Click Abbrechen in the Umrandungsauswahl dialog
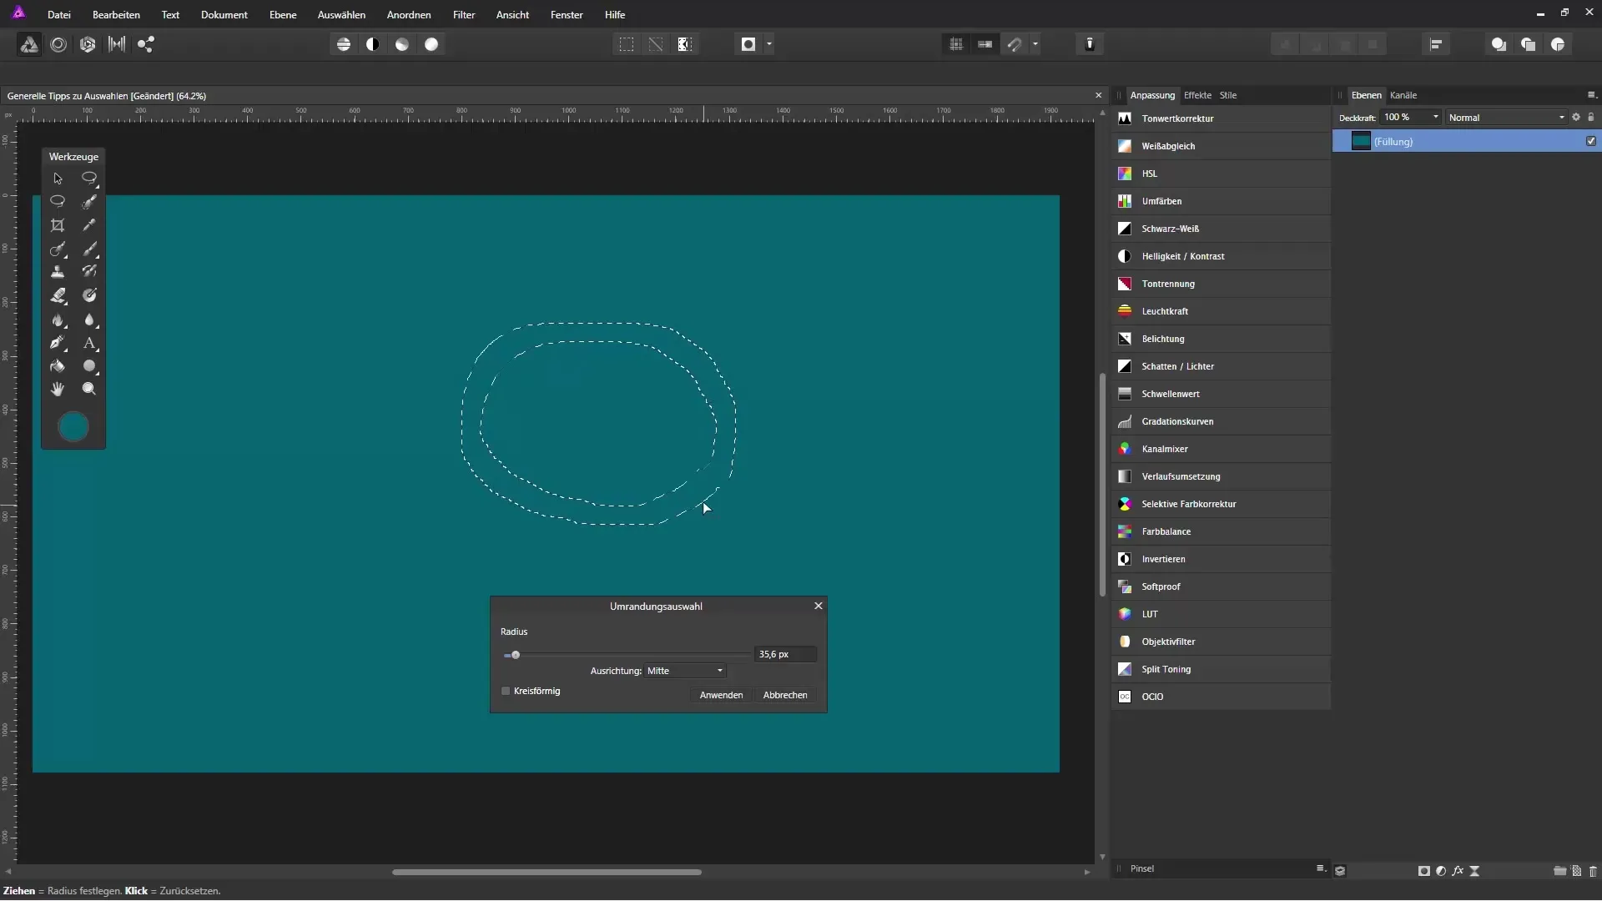Viewport: 1602px width, 901px height. pyautogui.click(x=785, y=695)
